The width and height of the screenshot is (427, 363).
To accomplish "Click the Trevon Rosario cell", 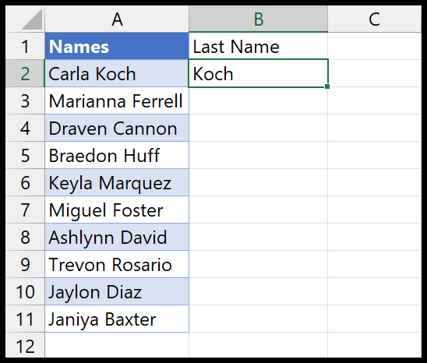I will pyautogui.click(x=117, y=264).
